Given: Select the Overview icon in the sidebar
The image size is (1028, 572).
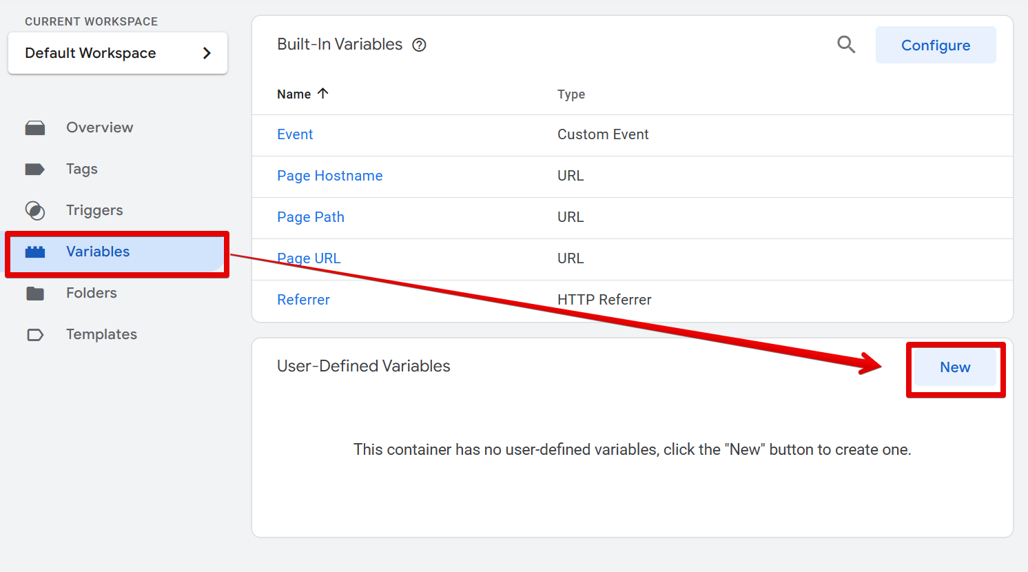Looking at the screenshot, I should point(35,127).
